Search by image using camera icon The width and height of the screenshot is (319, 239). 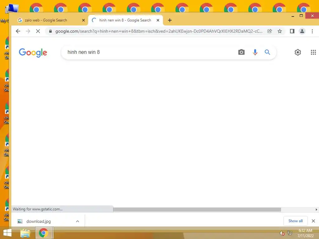(241, 52)
